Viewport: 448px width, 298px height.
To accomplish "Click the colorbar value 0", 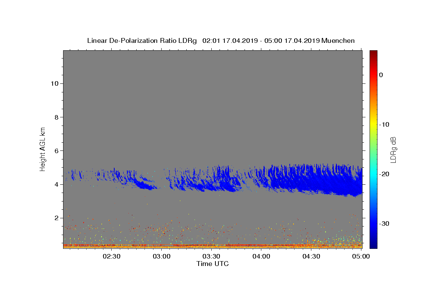I will 381,75.
